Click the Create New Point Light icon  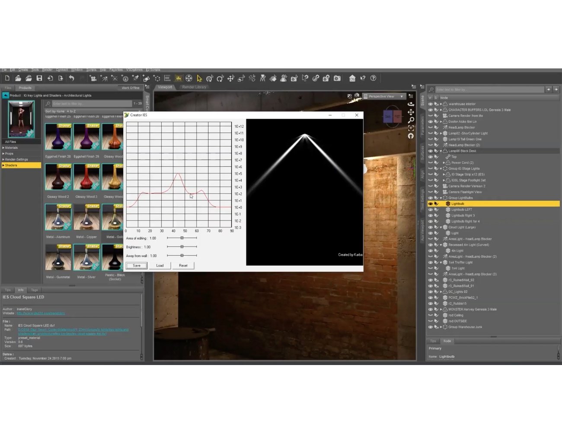[x=114, y=78]
